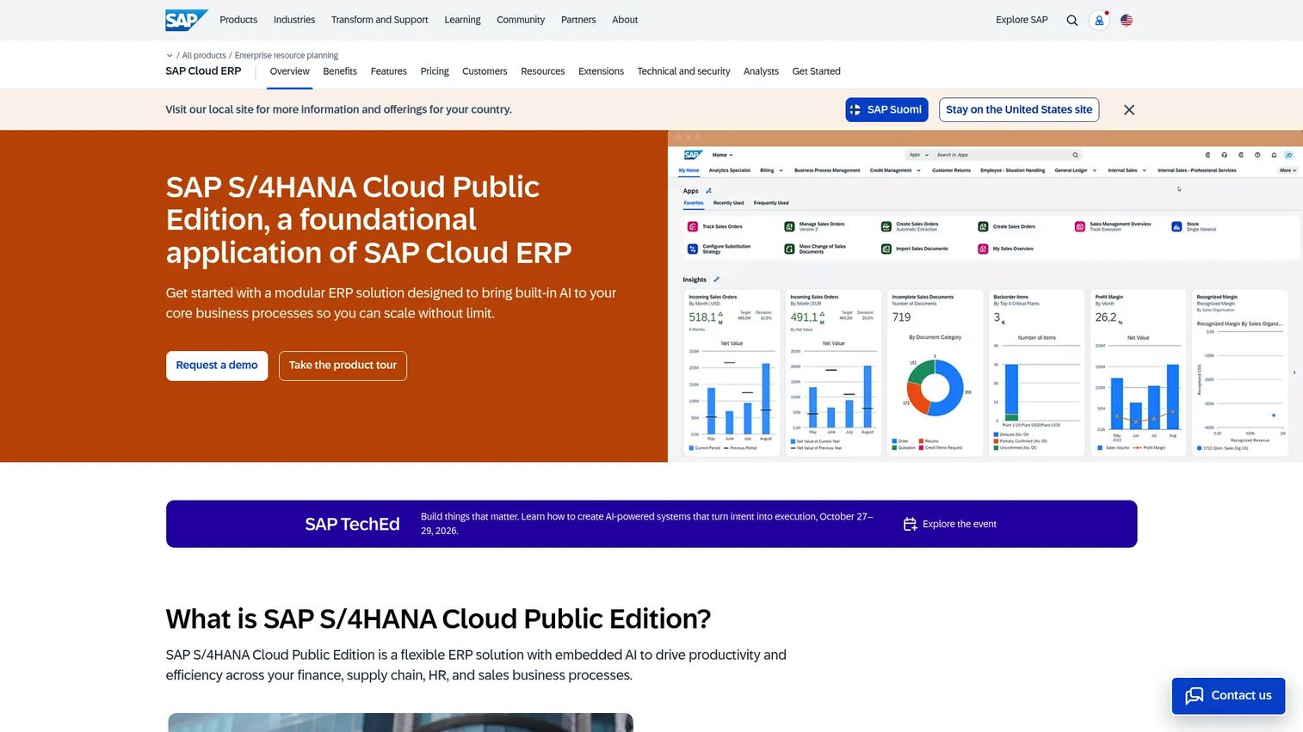The width and height of the screenshot is (1303, 732).
Task: Open the Products menu
Action: tap(238, 20)
